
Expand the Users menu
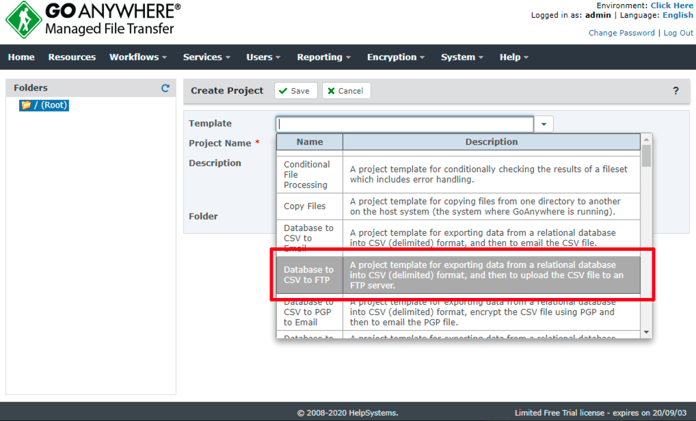pyautogui.click(x=263, y=57)
